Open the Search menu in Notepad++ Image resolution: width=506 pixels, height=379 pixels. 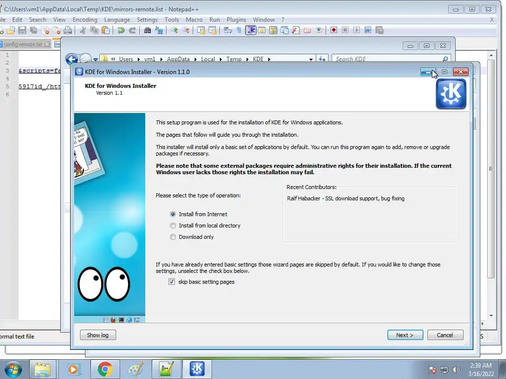(x=38, y=20)
